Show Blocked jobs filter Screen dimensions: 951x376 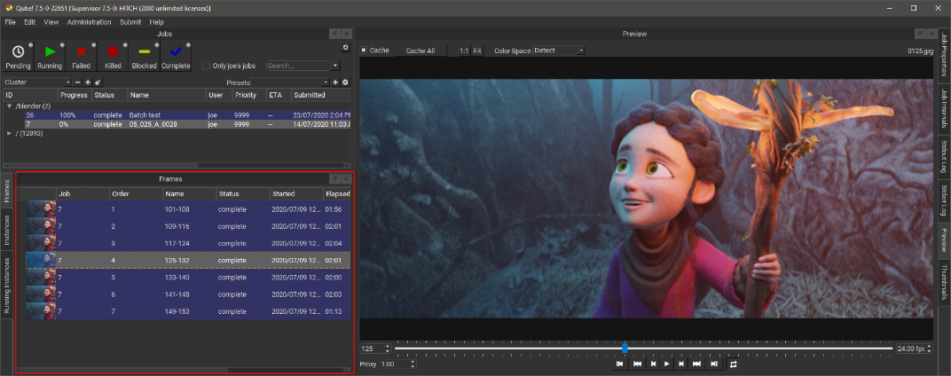(x=144, y=56)
